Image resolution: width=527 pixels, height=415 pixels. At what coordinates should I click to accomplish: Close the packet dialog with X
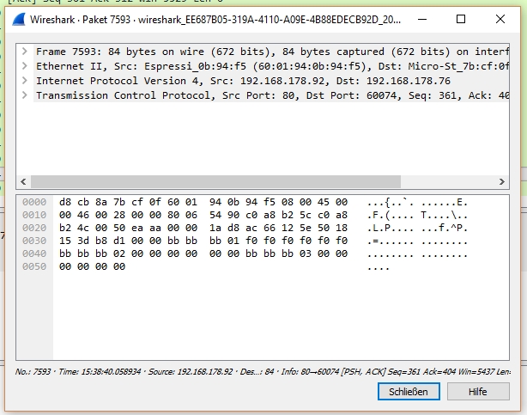coord(500,19)
